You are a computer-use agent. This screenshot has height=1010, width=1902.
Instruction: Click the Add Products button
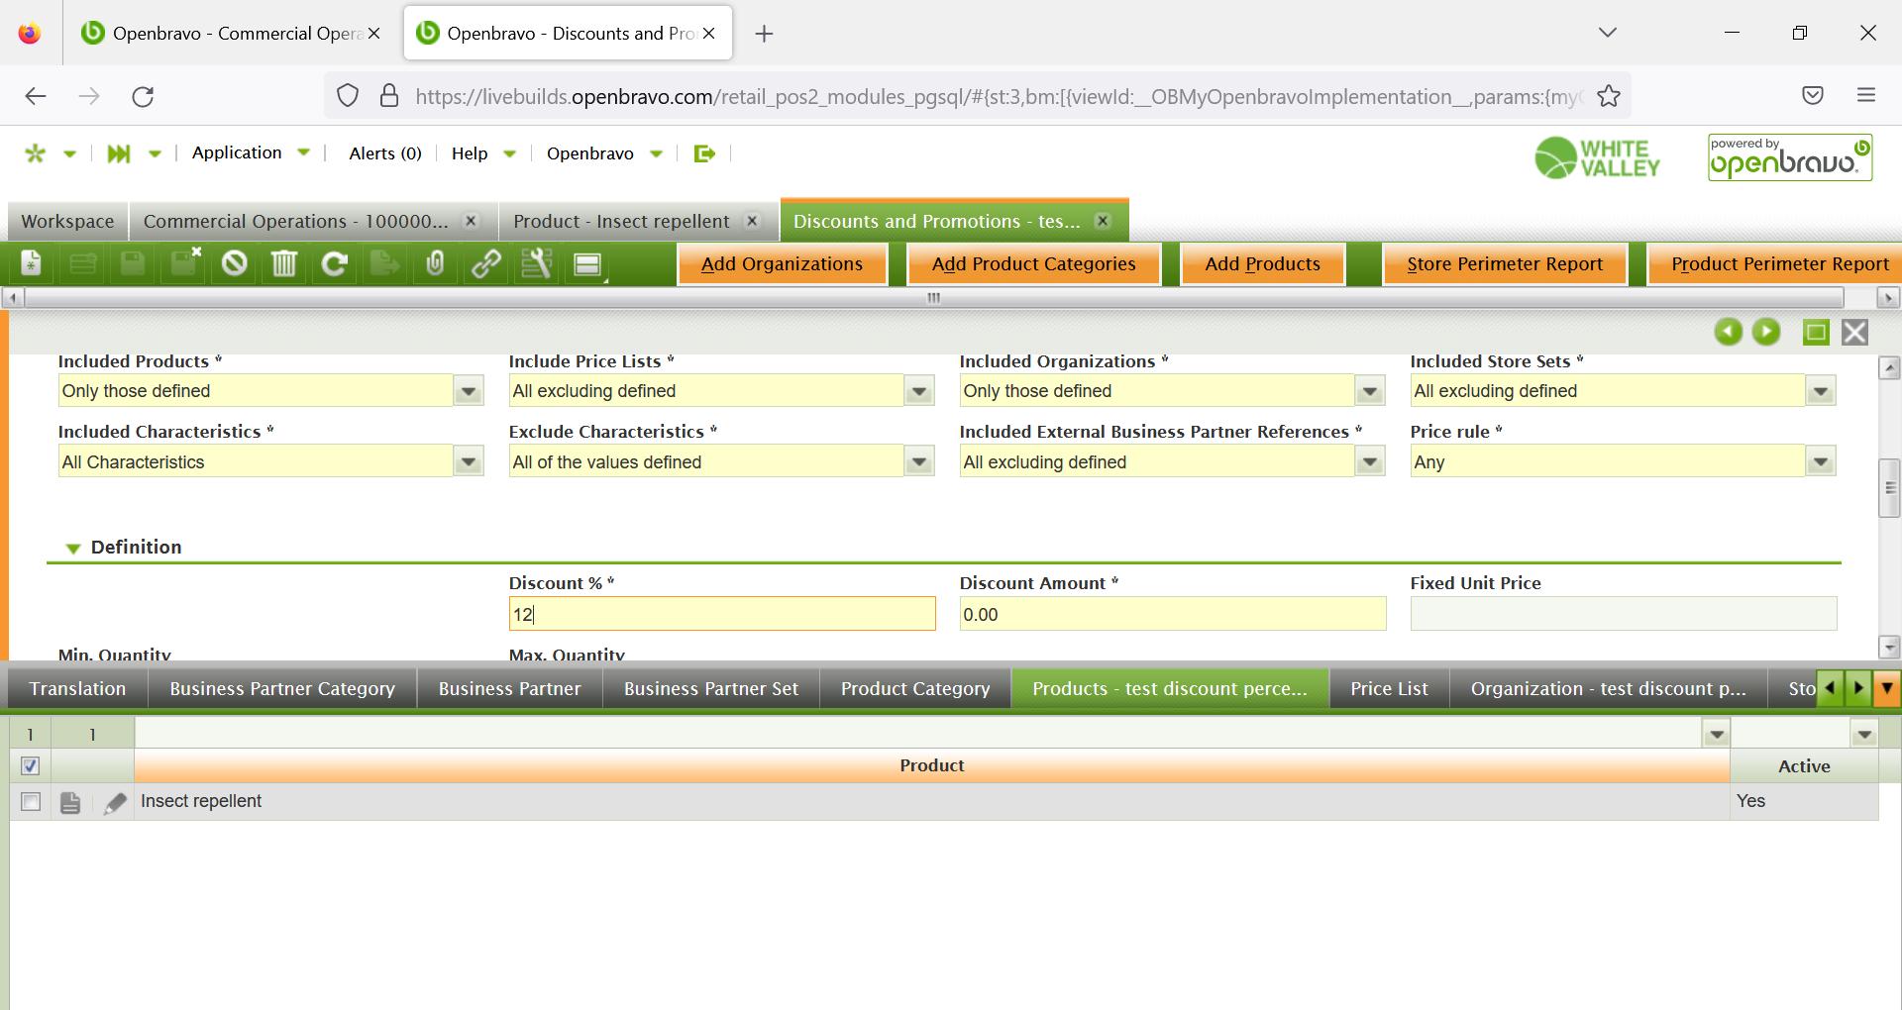point(1262,263)
